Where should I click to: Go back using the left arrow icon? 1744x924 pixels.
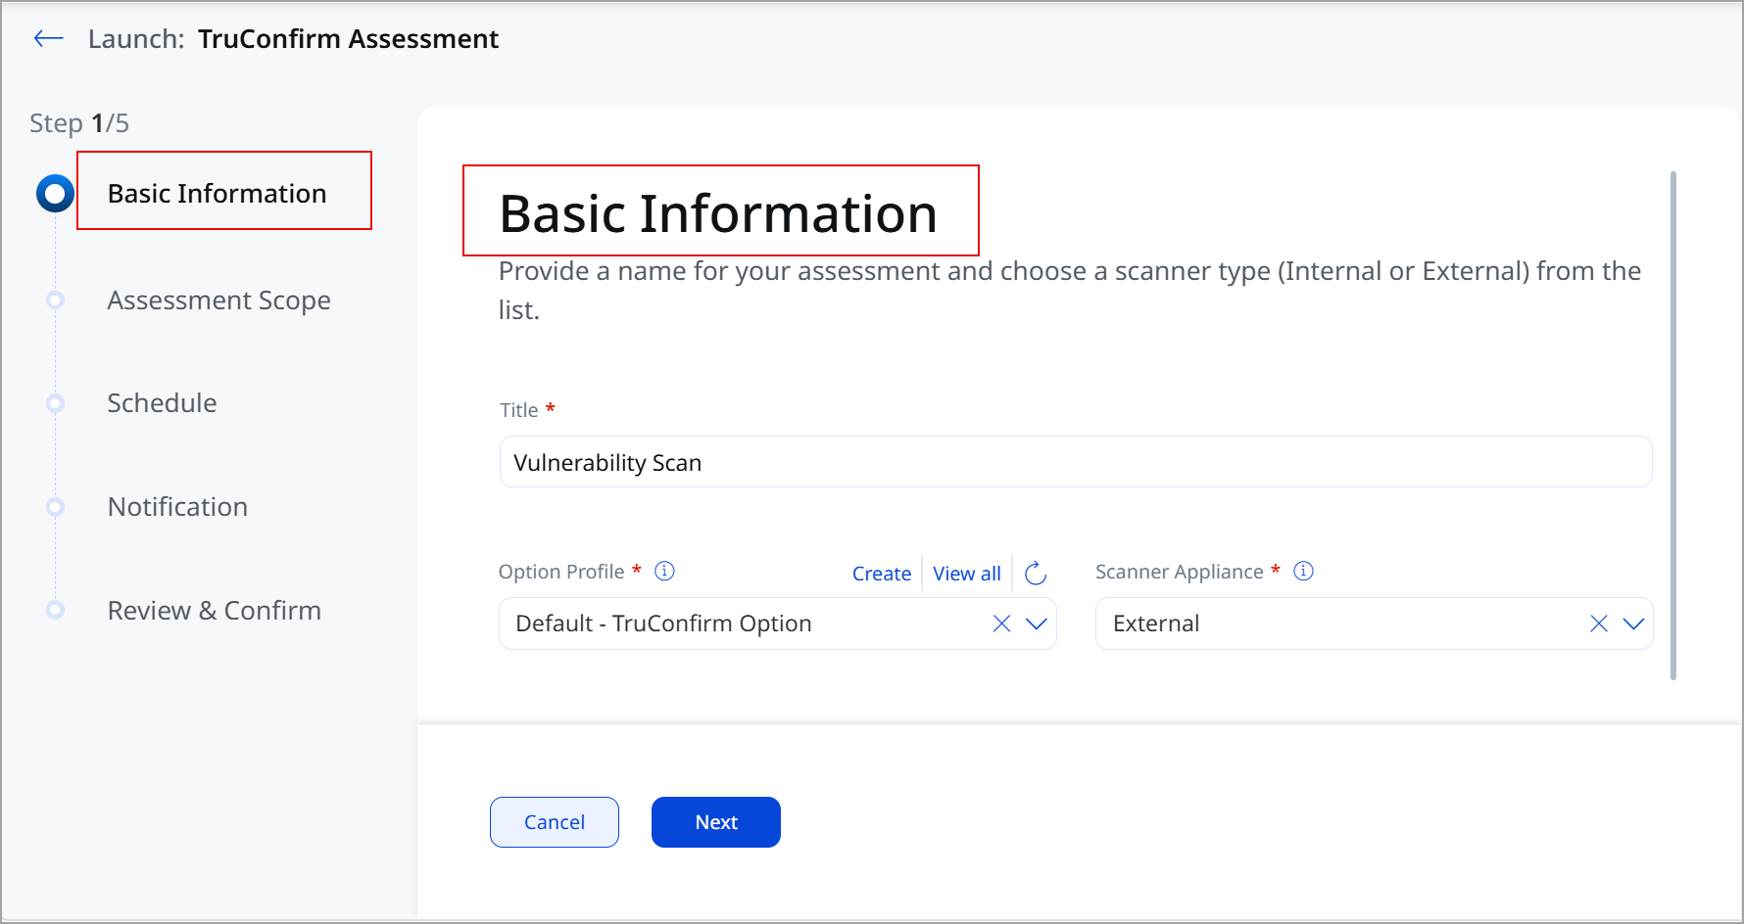48,38
